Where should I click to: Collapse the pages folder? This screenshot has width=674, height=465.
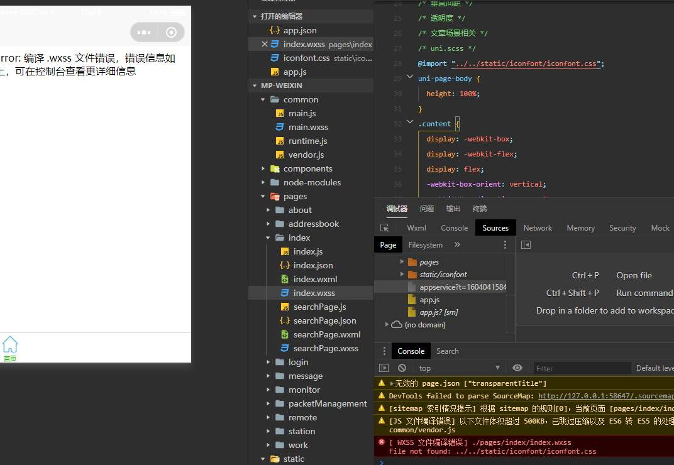click(x=263, y=196)
